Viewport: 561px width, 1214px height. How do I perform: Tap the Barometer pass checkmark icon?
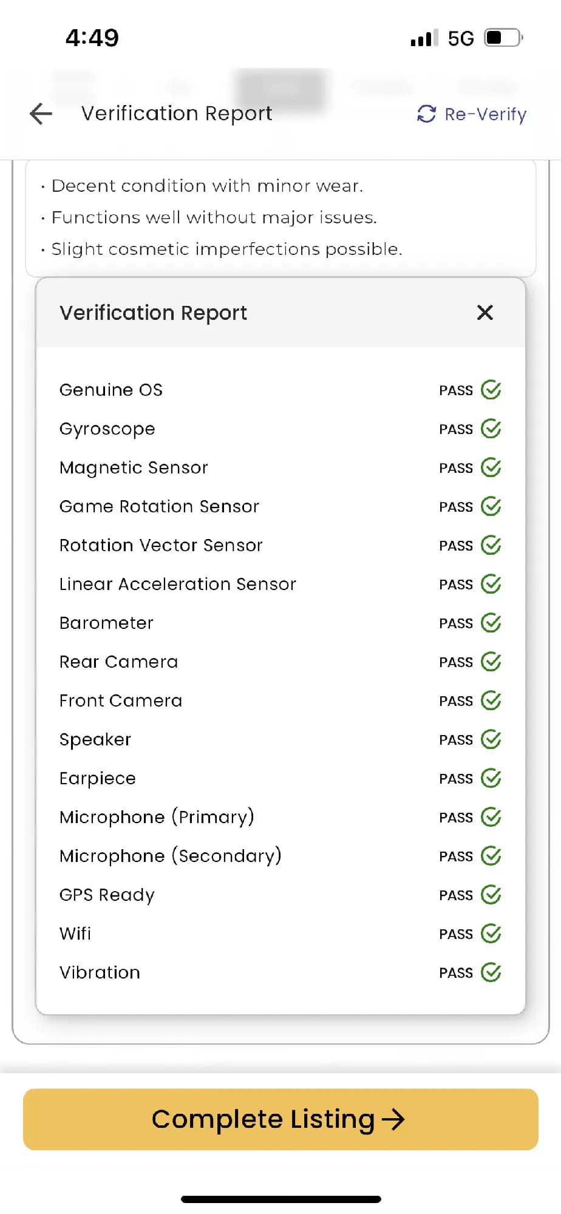point(491,623)
